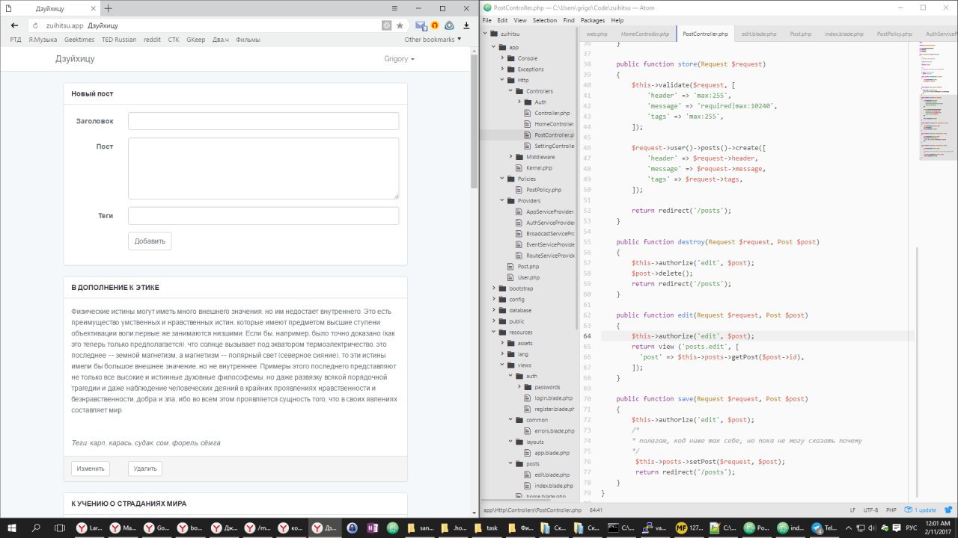Open Atom's Selection menu
The width and height of the screenshot is (958, 538).
(x=545, y=20)
